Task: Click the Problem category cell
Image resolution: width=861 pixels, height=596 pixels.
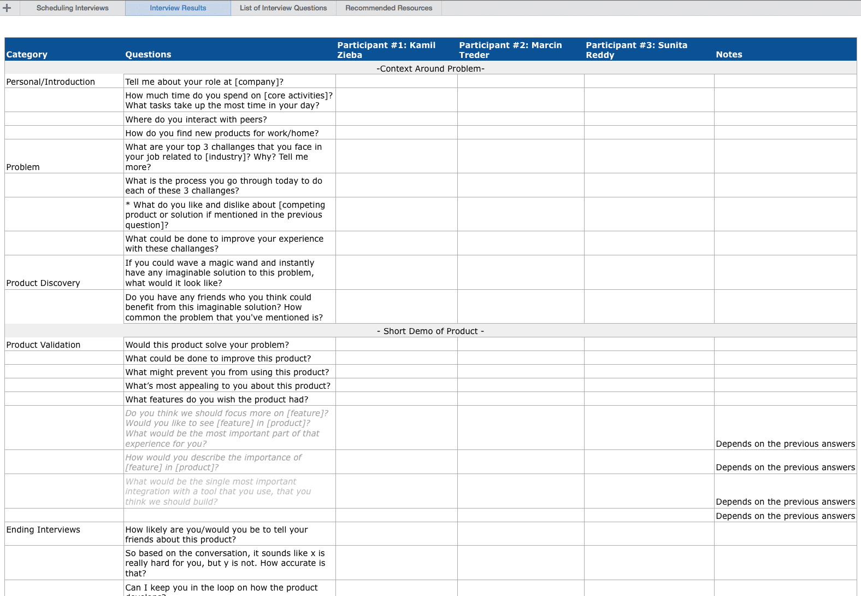Action: (64, 156)
